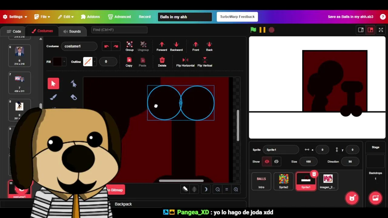The width and height of the screenshot is (388, 218).
Task: Open TurboWarp Feedback
Action: [x=237, y=17]
